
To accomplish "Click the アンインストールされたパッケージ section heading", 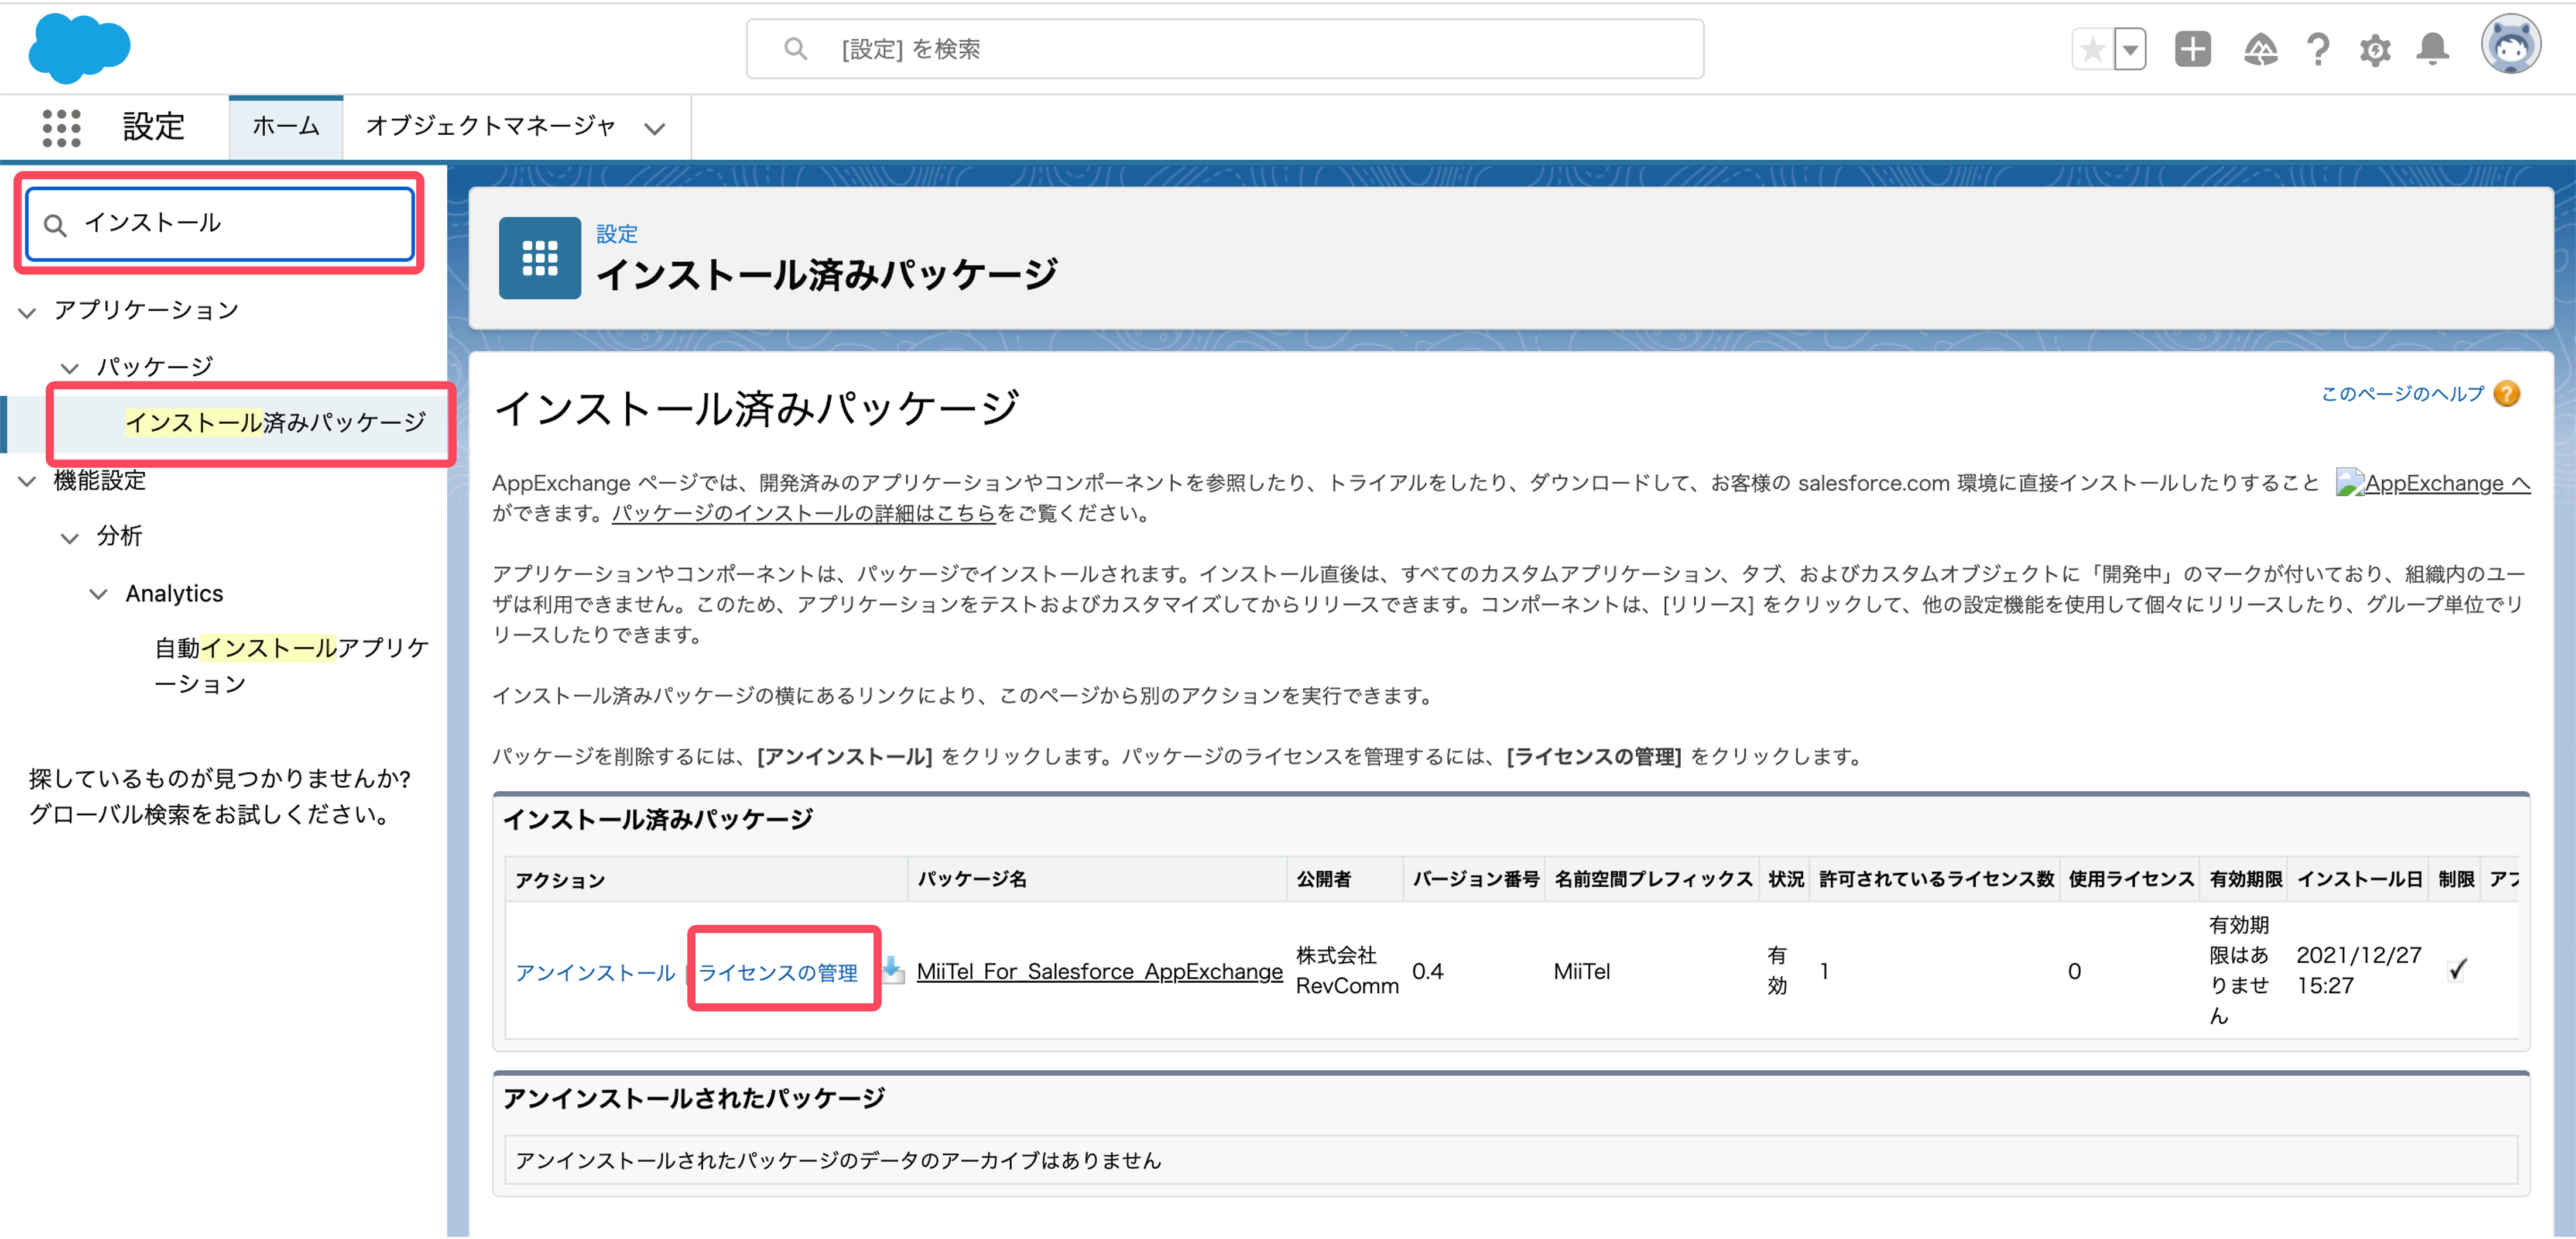I will point(694,1098).
